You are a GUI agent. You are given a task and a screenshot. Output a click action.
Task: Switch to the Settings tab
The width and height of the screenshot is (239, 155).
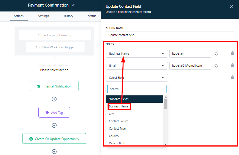44,16
